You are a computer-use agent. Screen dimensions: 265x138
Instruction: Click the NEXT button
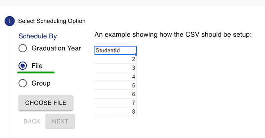click(60, 121)
